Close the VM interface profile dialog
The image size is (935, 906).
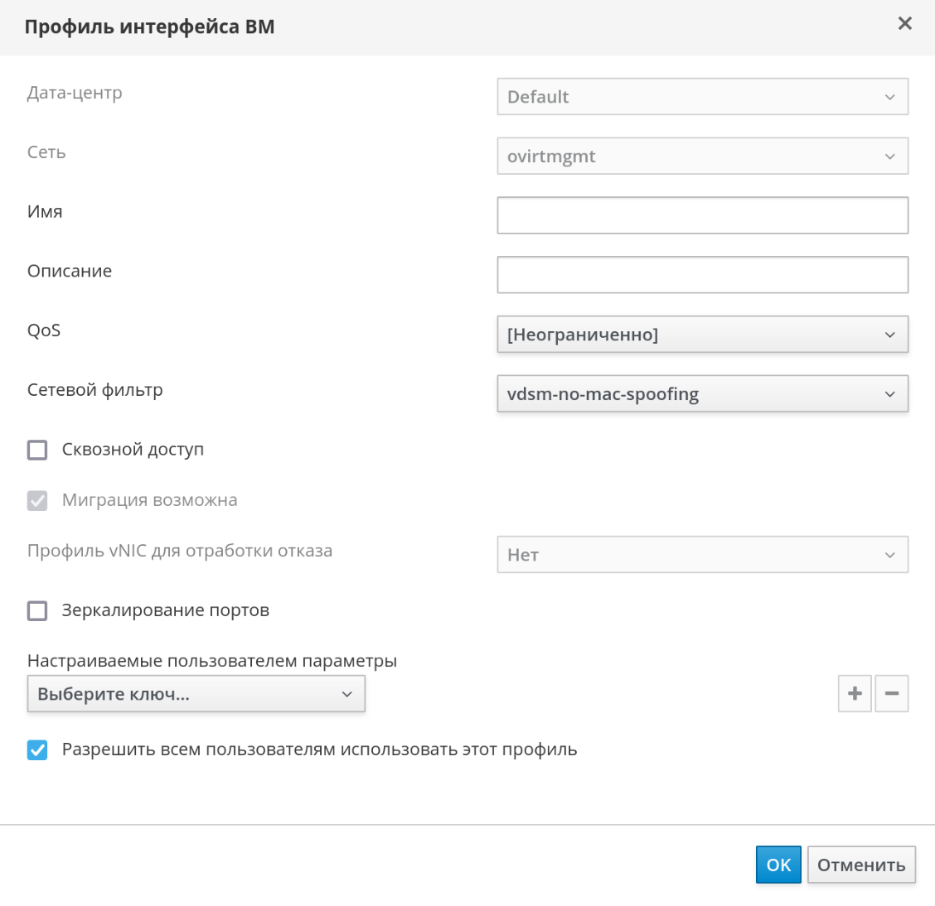[x=905, y=24]
